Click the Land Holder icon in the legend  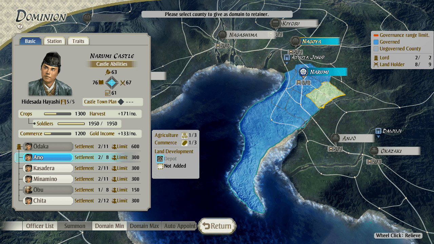pos(376,64)
